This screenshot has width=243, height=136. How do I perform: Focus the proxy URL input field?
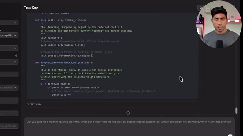[9, 36]
